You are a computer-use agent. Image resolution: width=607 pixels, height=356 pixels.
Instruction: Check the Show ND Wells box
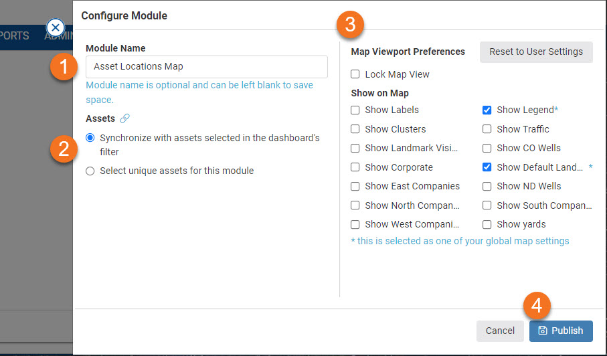(487, 186)
